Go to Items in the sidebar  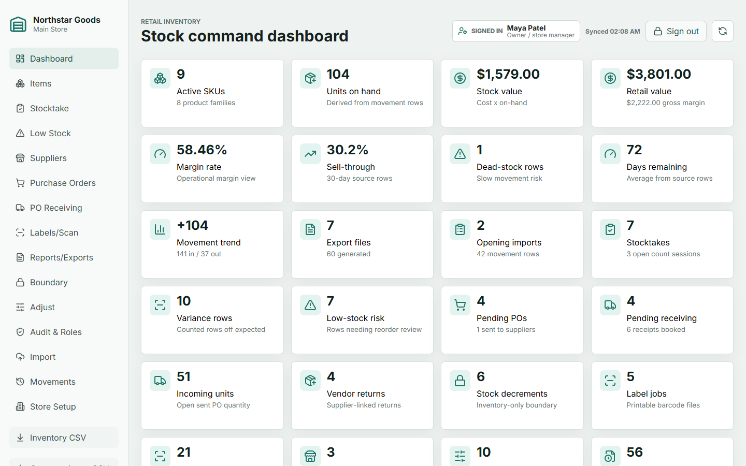[x=64, y=83]
